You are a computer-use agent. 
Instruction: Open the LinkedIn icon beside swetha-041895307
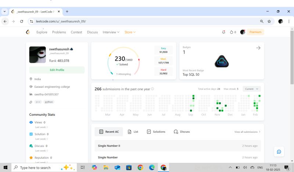pos(31,94)
